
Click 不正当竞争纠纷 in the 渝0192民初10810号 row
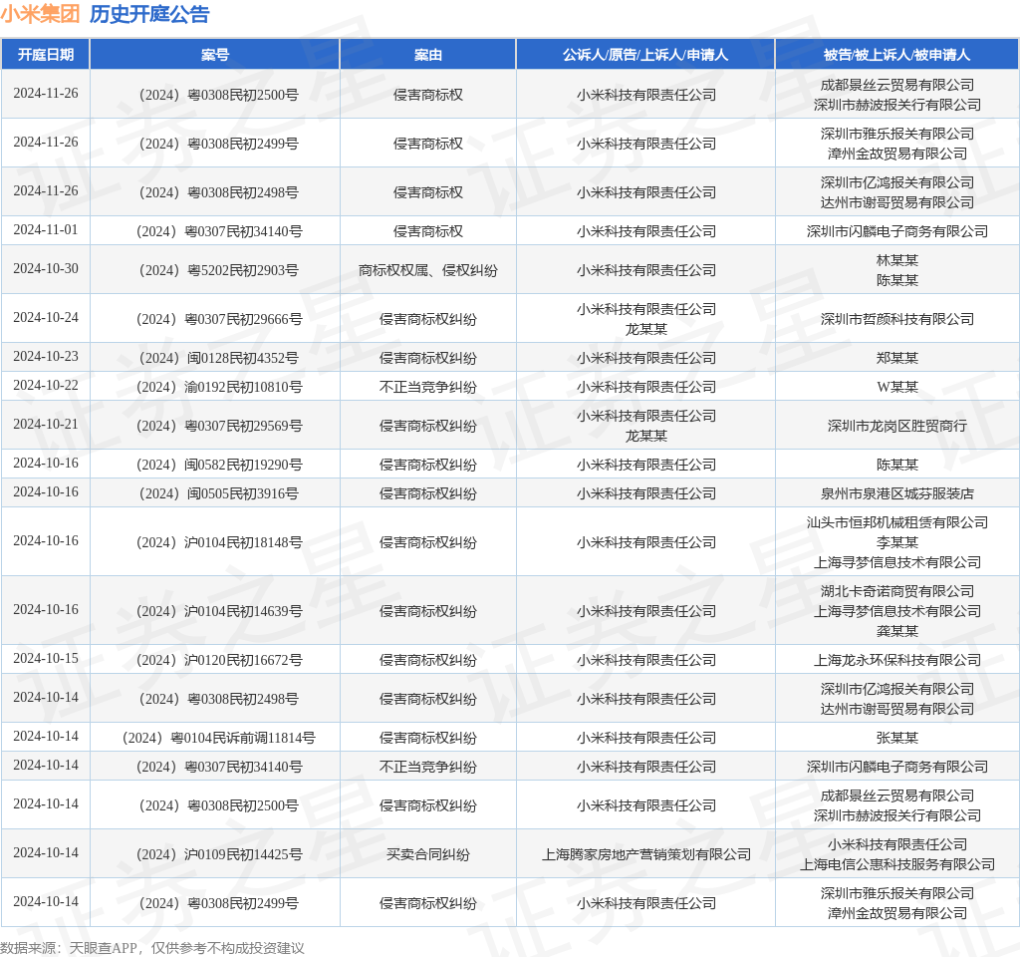tap(428, 387)
